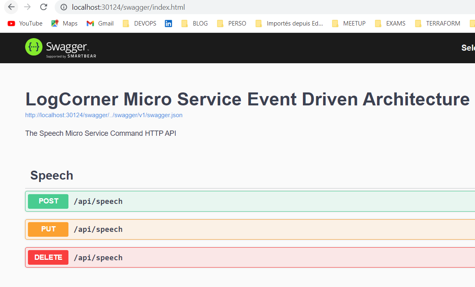Screen dimensions: 475x287
Task: Click inside the browser address bar
Action: point(162,7)
